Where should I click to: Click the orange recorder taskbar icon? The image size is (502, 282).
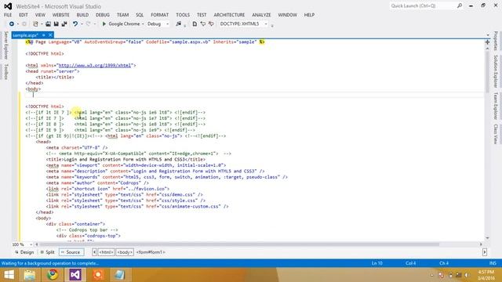coord(97,275)
